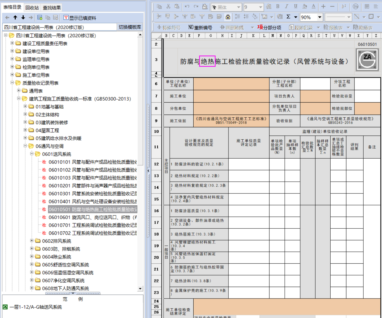Open the 黑体 font name dropdown
The image size is (382, 318).
click(239, 7)
